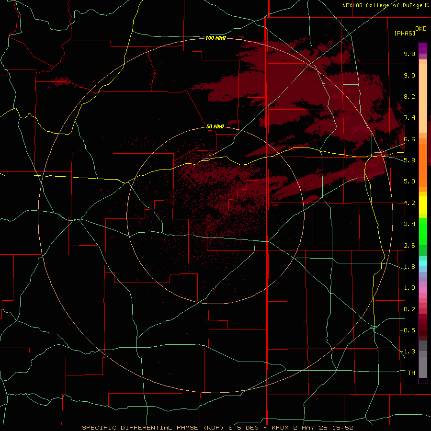
Task: Click the 9.0 legend value
Action: click(409, 75)
